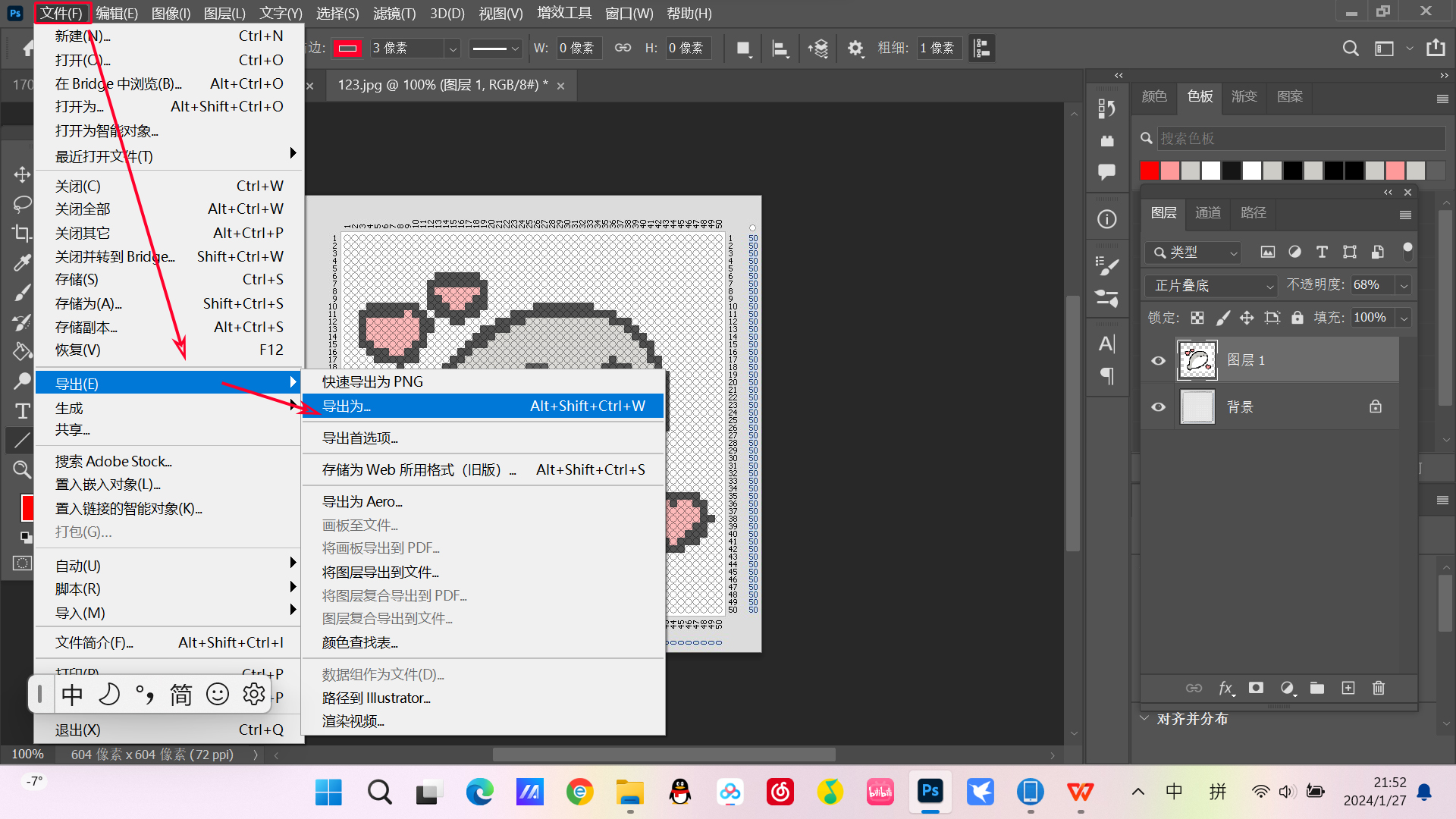Click the link width and height icon
1456x819 pixels.
point(623,48)
